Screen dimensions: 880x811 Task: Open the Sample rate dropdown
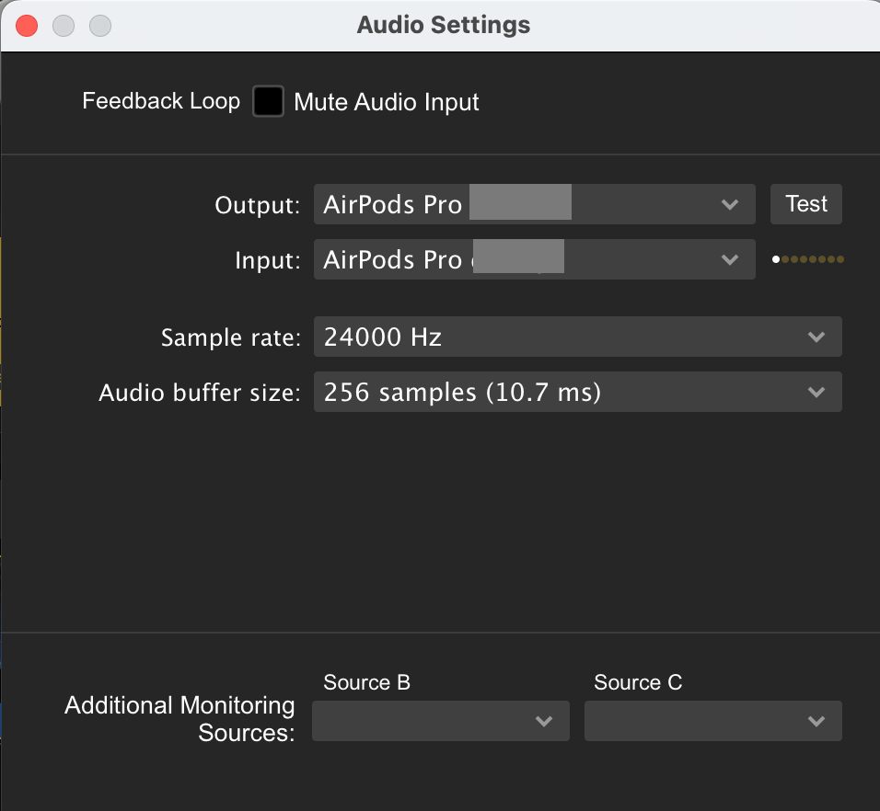click(578, 337)
